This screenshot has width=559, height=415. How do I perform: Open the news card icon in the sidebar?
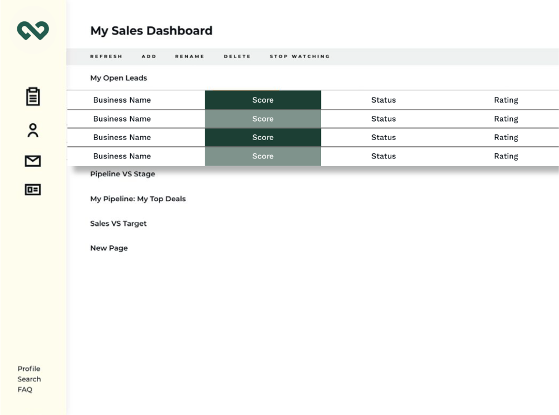(x=33, y=189)
